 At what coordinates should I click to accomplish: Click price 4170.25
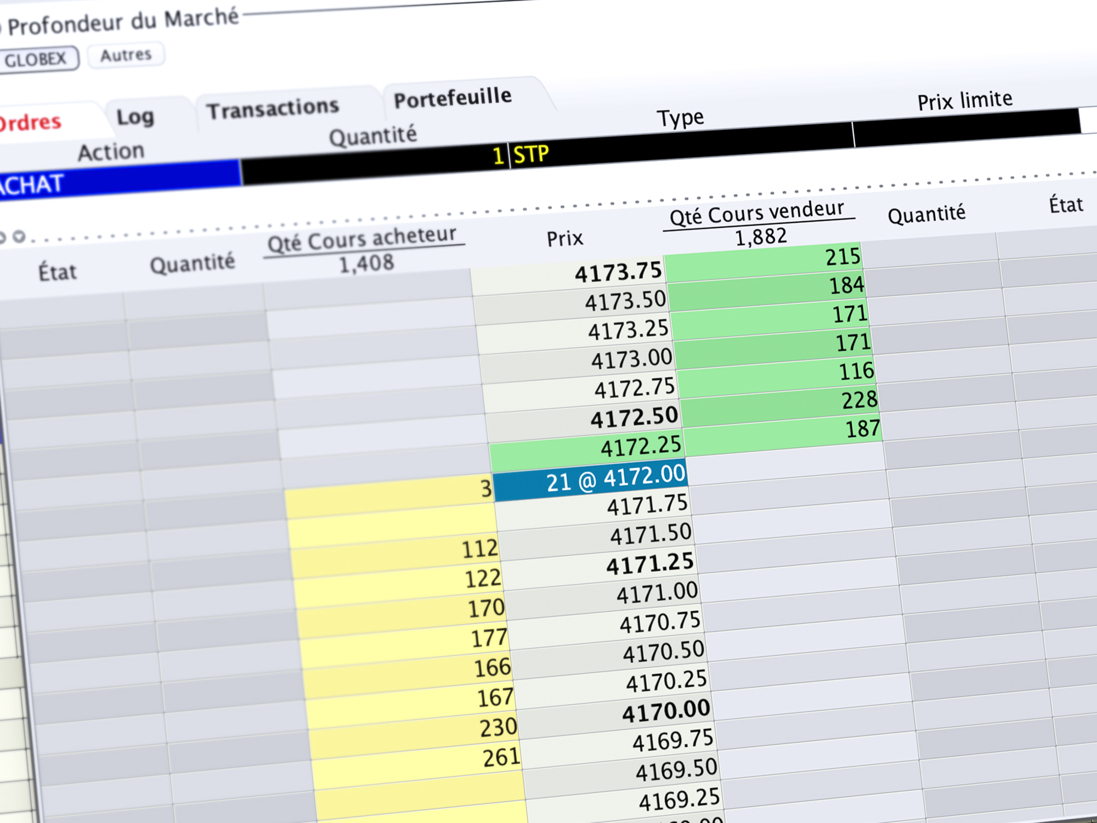pyautogui.click(x=667, y=683)
